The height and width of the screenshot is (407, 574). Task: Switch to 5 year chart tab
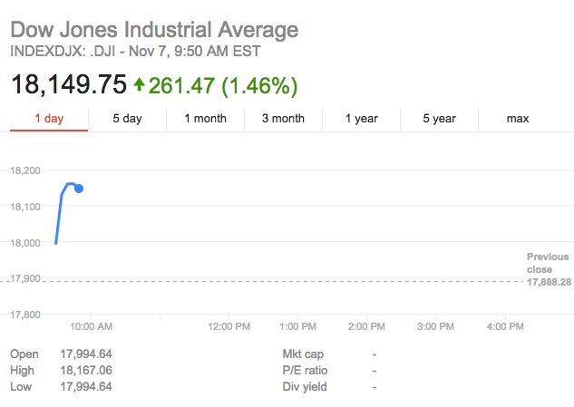tap(440, 119)
